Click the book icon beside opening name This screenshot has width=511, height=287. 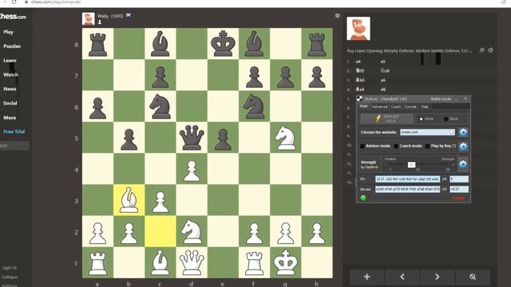(x=481, y=50)
